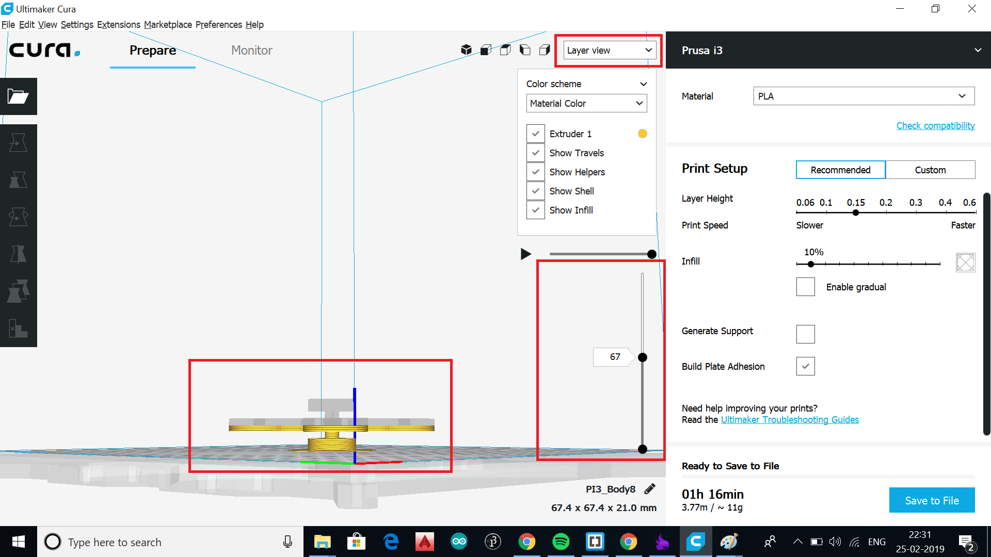Play the layer simulation

click(525, 254)
